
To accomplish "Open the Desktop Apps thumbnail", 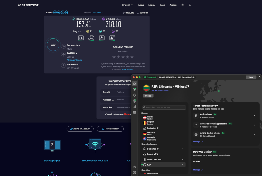I will [52, 146].
